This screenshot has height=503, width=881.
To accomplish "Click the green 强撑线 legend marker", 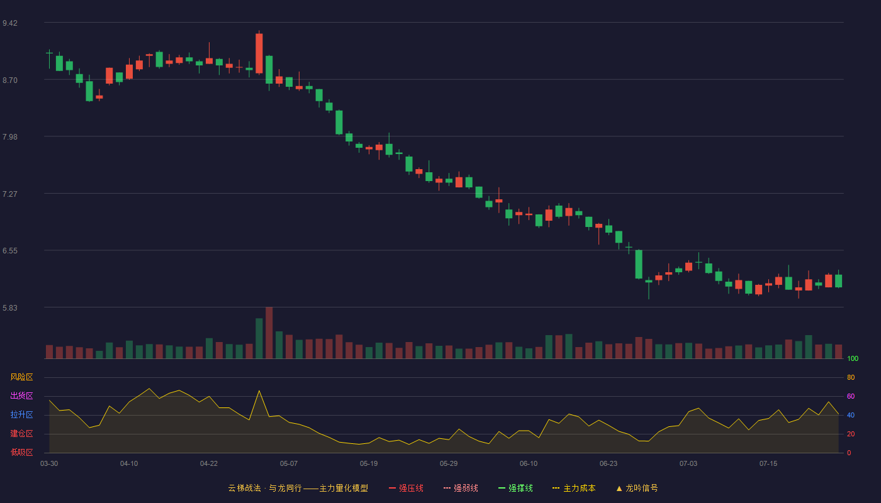I will (x=502, y=488).
